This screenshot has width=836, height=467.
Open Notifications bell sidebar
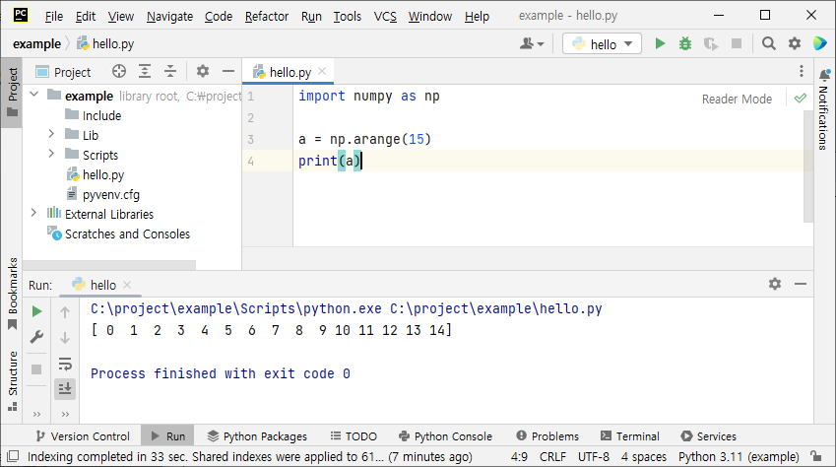click(824, 109)
